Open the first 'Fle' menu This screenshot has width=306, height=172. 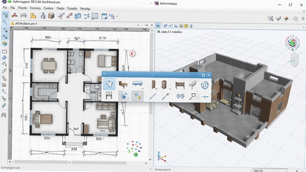pyautogui.click(x=5, y=8)
